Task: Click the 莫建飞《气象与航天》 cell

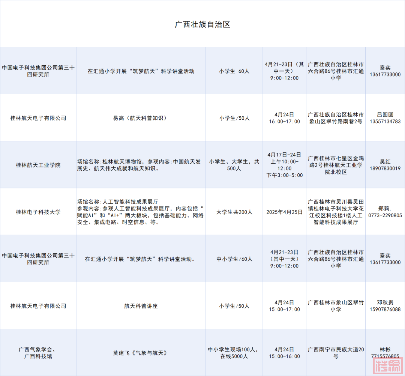Action: pos(141,353)
